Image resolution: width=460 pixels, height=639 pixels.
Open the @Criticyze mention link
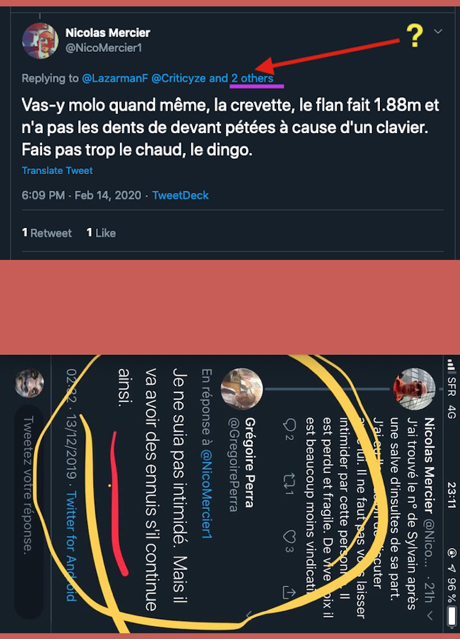click(179, 78)
